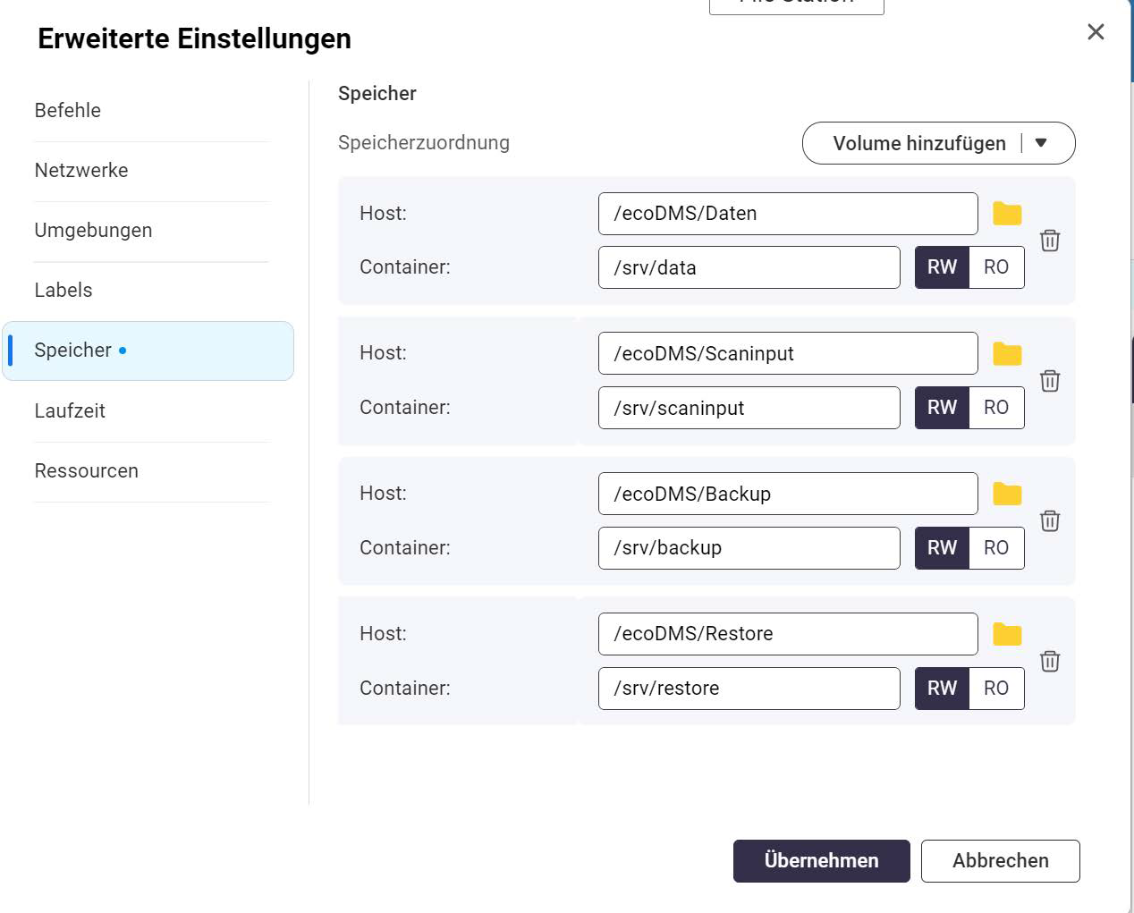Switch to the Ressourcen section

coord(87,471)
